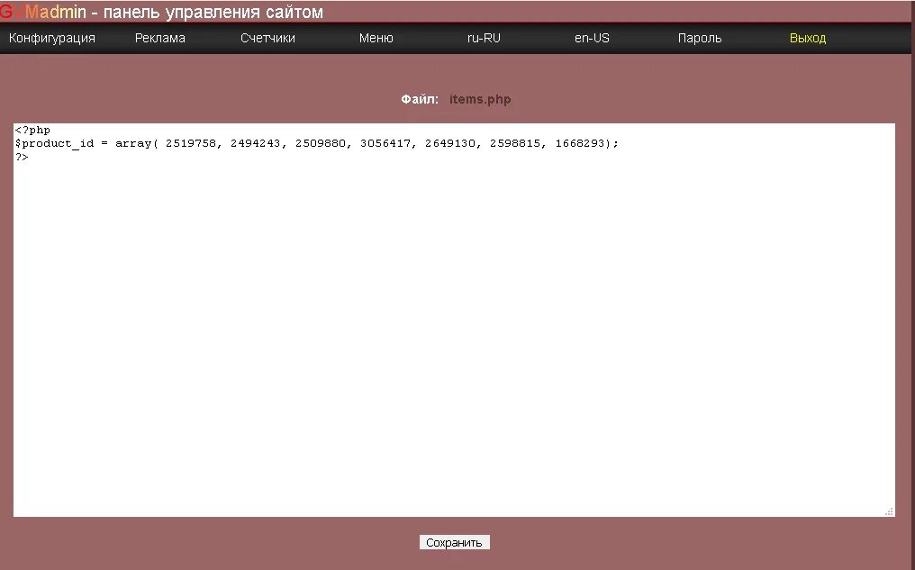915x570 pixels.
Task: Click the $product_id variable name
Action: (54, 143)
